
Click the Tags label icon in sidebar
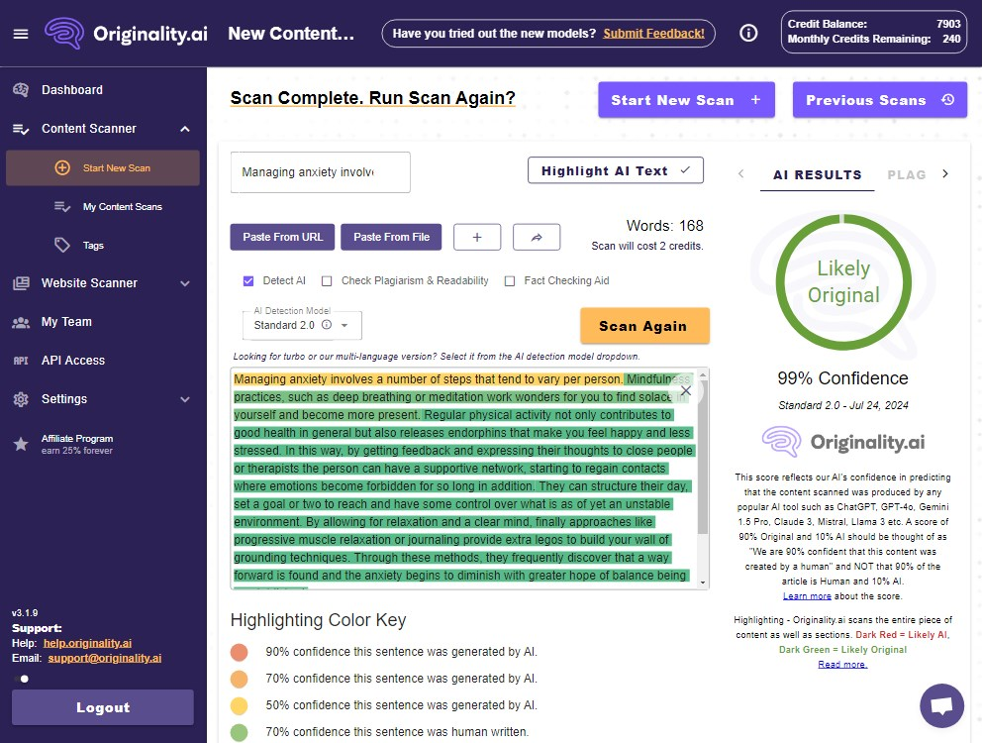[62, 245]
